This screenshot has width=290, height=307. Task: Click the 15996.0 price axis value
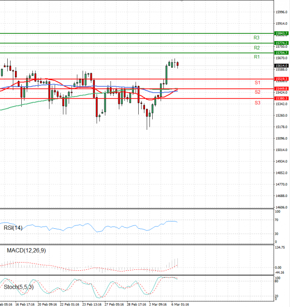pos(281,12)
